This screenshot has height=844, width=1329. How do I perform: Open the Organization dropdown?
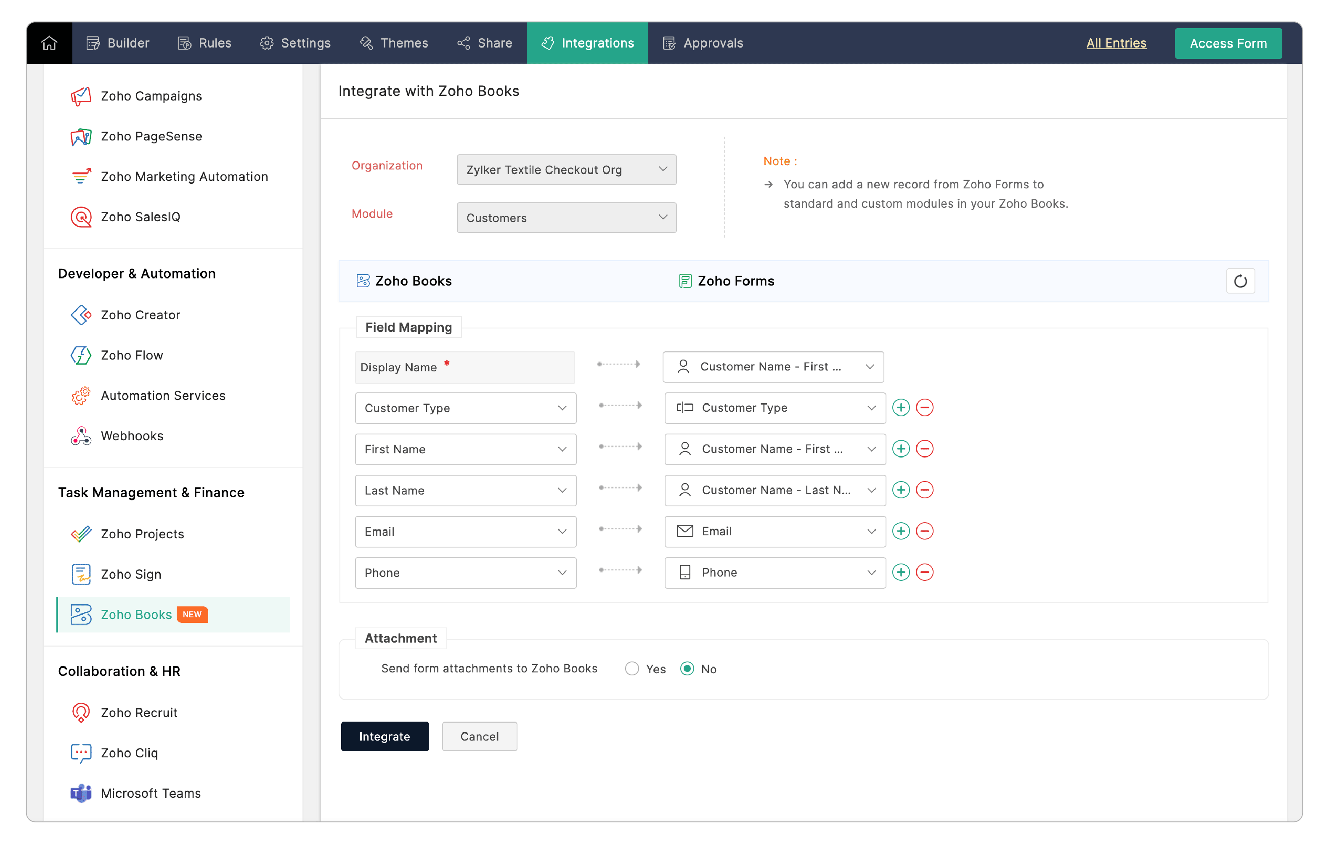[x=566, y=170]
